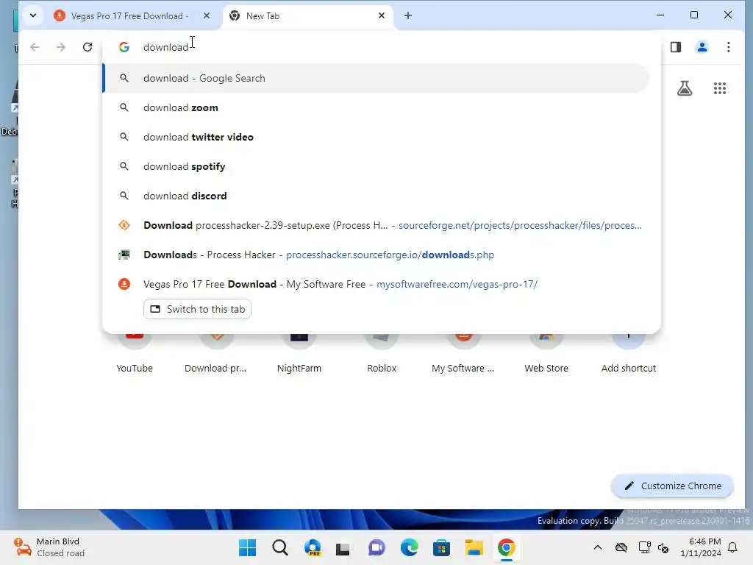This screenshot has width=753, height=565.
Task: Select 'download - Google Search' suggestion
Action: (x=376, y=78)
